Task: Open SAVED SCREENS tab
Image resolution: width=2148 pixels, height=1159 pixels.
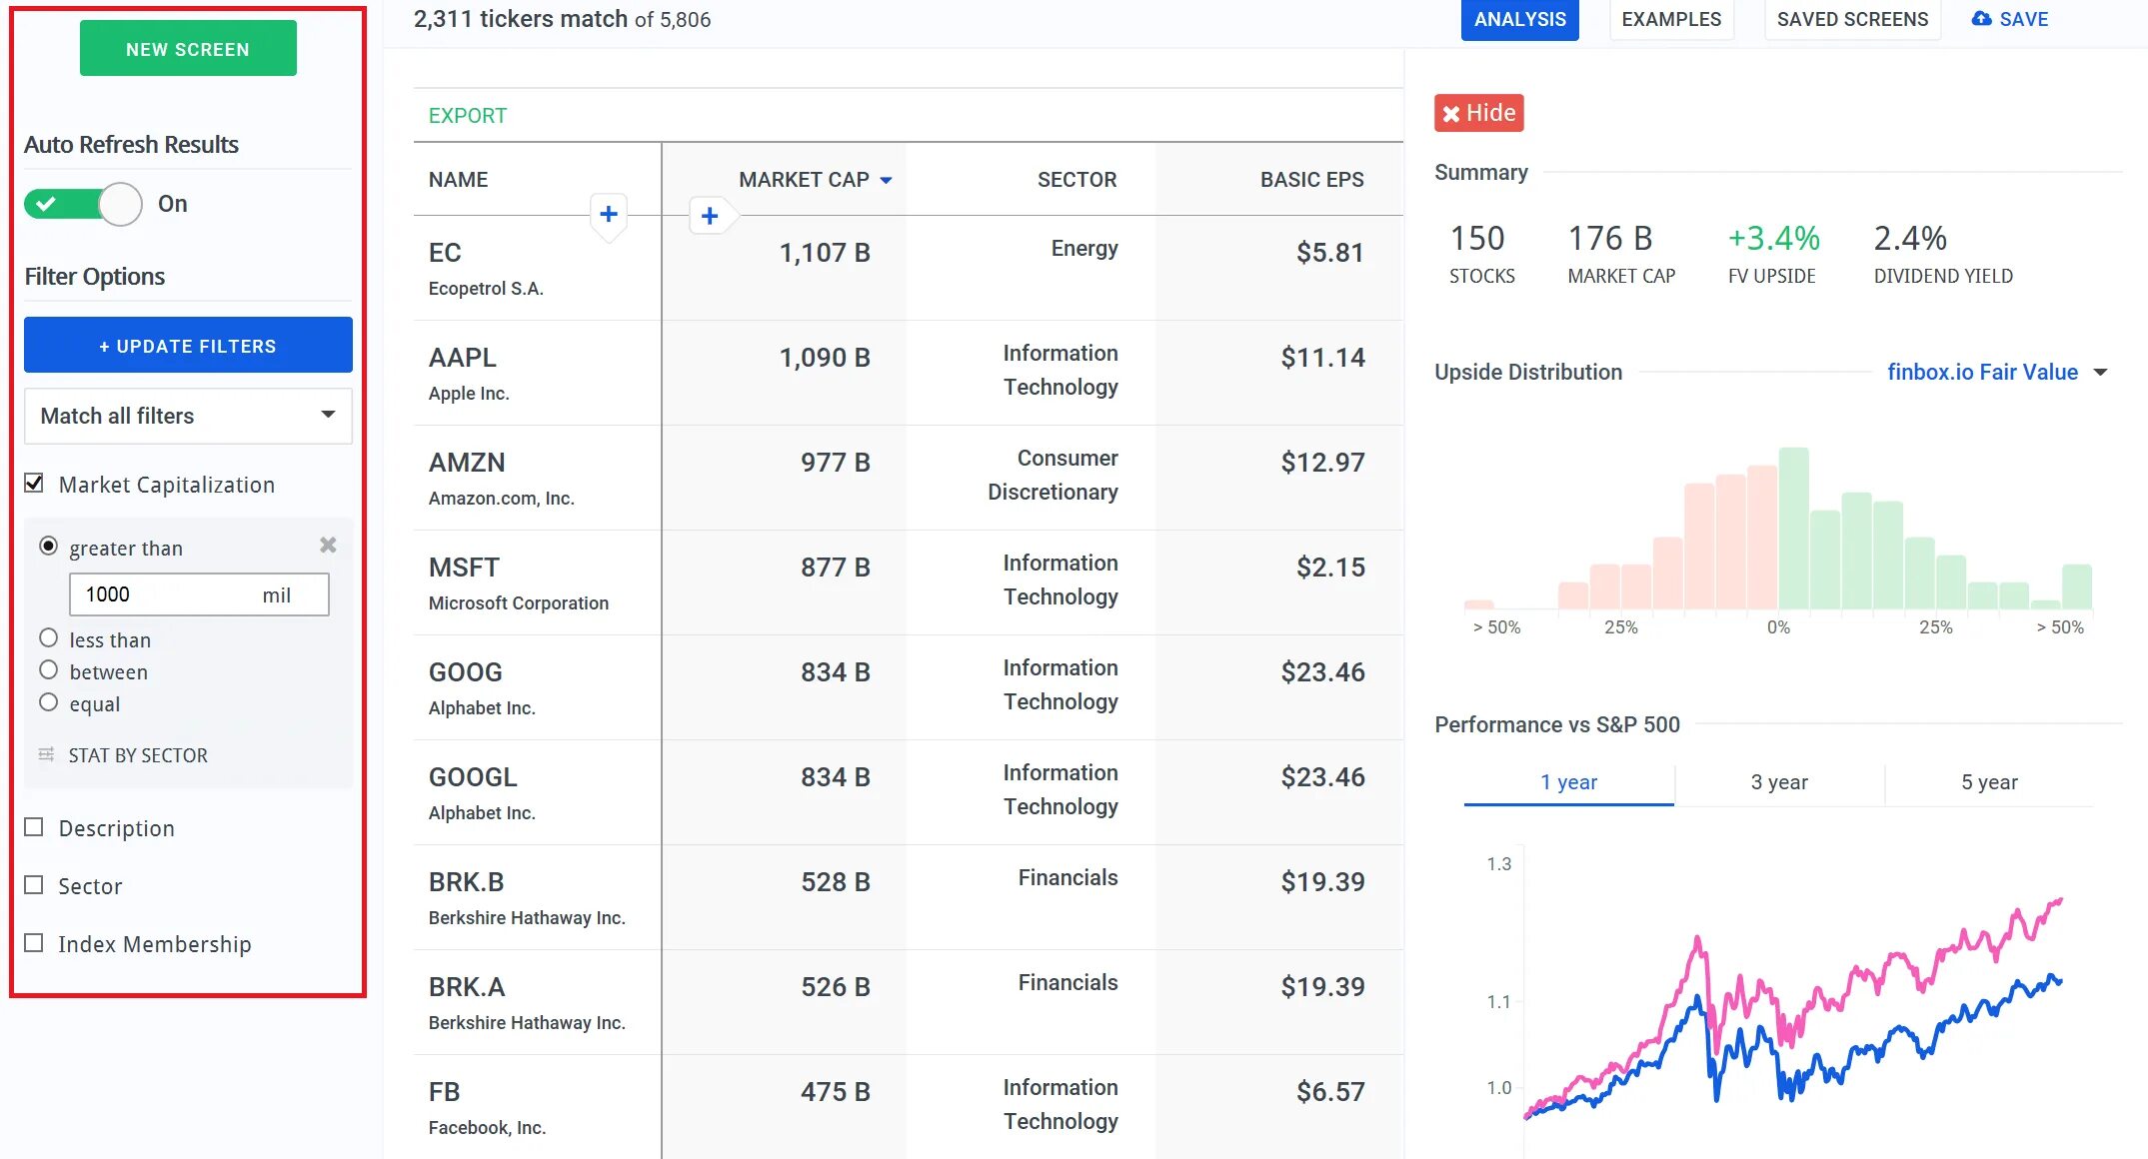Action: [x=1852, y=20]
